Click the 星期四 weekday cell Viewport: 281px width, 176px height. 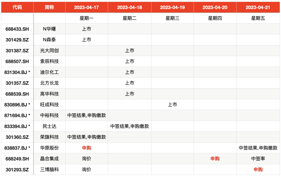click(x=215, y=18)
